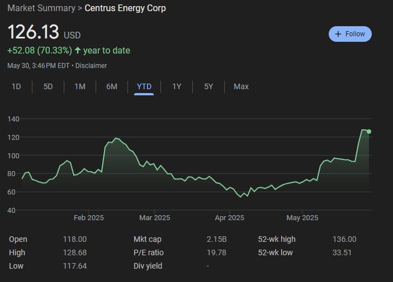Switch to the 6M range tab

[112, 87]
